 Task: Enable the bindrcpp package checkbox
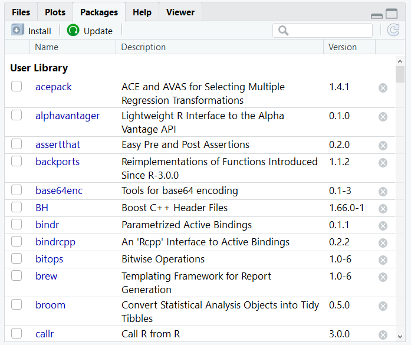click(17, 242)
